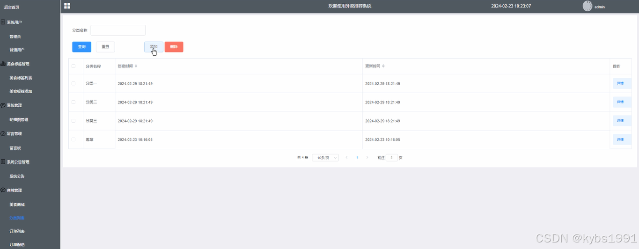639x249 pixels.
Task: Open 详情 for row 分类三
Action: point(622,121)
